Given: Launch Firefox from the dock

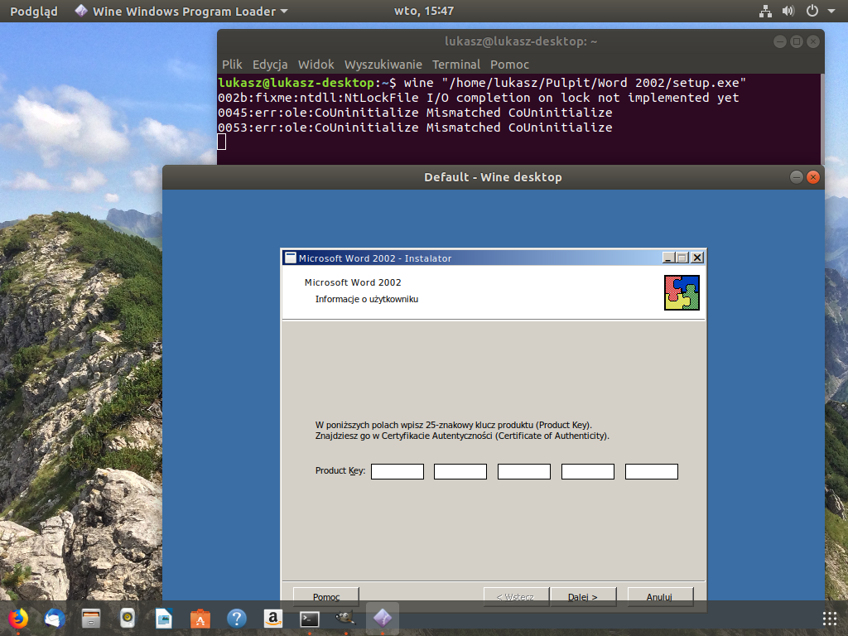Looking at the screenshot, I should click(18, 618).
